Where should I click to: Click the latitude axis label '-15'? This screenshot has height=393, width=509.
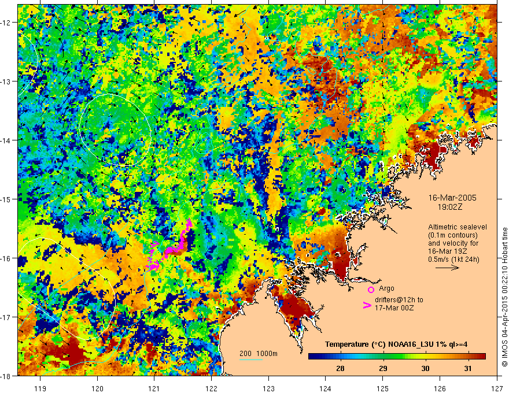click(6, 199)
